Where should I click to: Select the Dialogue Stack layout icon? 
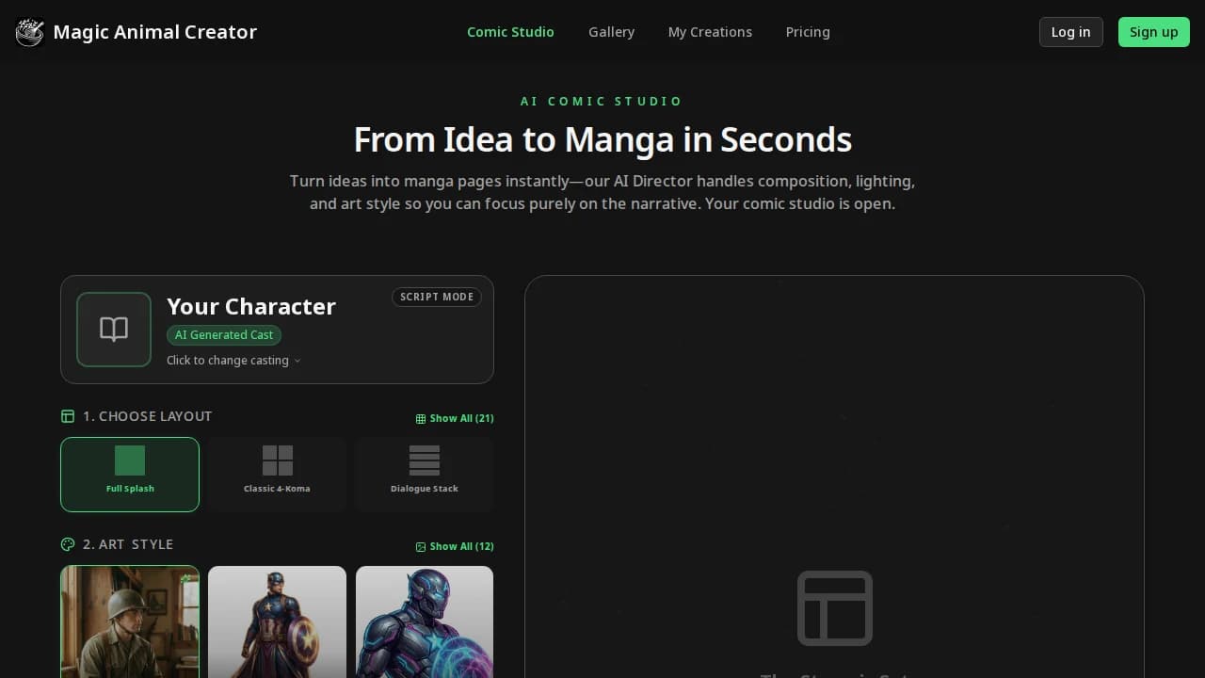pos(424,460)
